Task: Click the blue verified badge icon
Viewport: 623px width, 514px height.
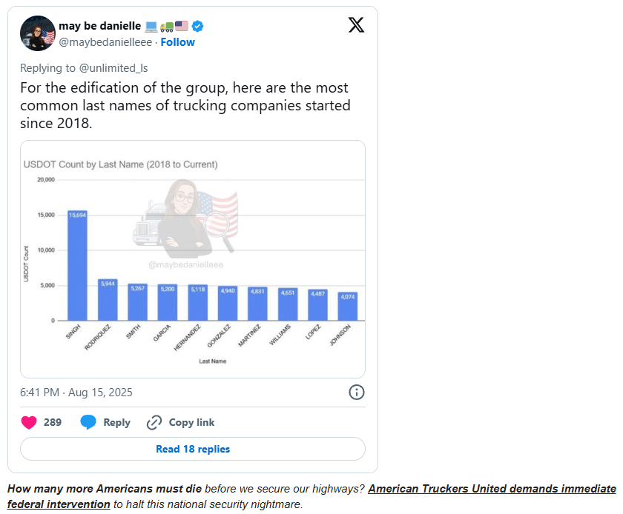Action: (198, 26)
